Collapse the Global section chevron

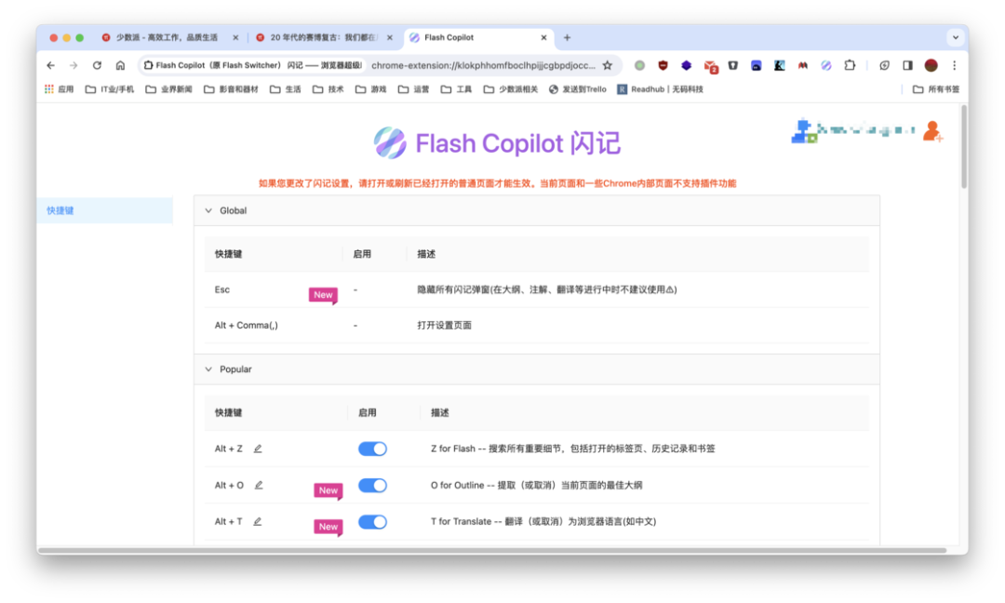click(x=208, y=211)
